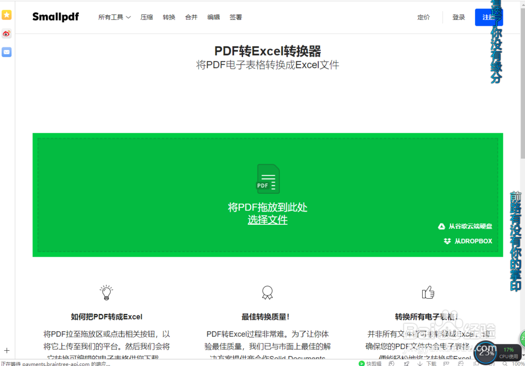This screenshot has height=366, width=525.
Task: Open the yellow star favorites sidebar icon
Action: [7, 15]
